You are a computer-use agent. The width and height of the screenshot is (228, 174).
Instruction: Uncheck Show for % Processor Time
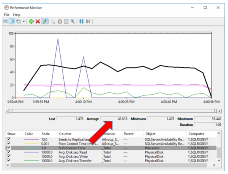[x=9, y=148]
